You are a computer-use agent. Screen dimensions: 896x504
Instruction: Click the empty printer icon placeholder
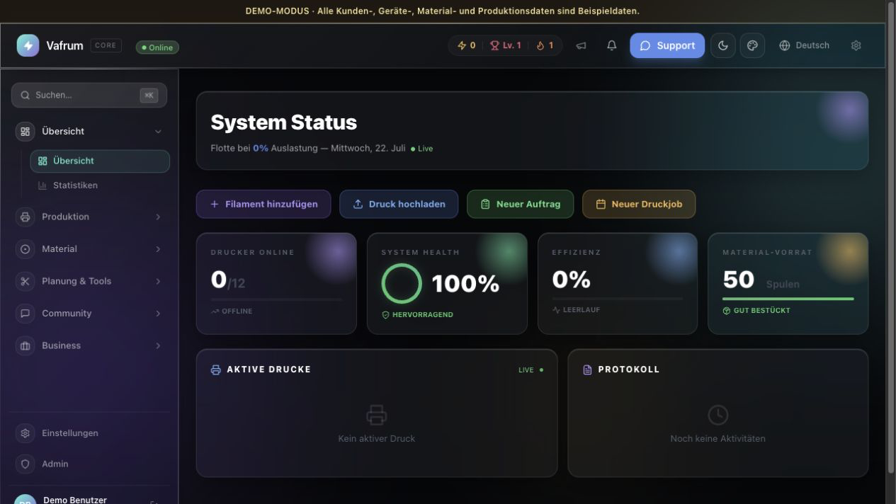click(377, 415)
